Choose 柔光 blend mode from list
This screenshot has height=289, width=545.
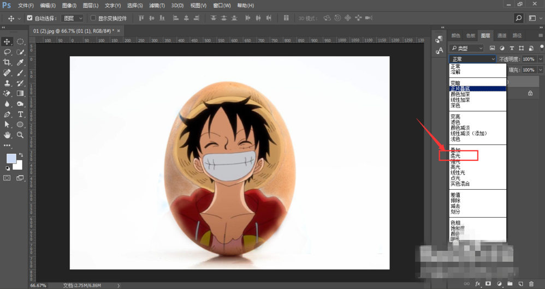[x=455, y=155]
